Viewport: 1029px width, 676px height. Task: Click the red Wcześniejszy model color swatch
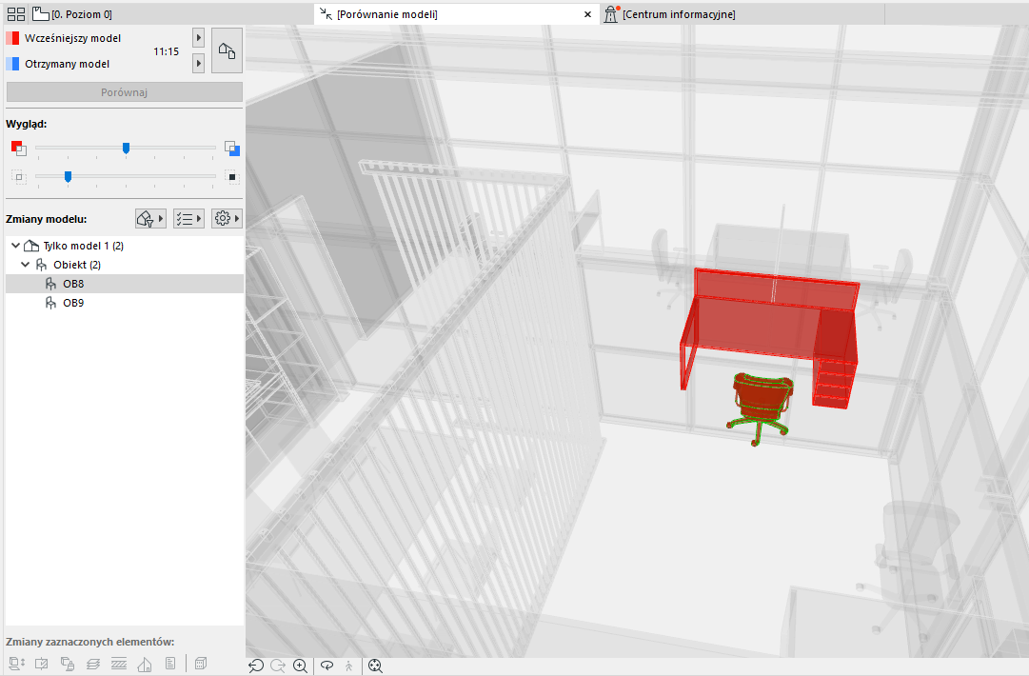pyautogui.click(x=12, y=38)
